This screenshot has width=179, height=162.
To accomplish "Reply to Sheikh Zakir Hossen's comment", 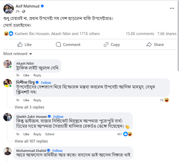I will click(x=37, y=134).
